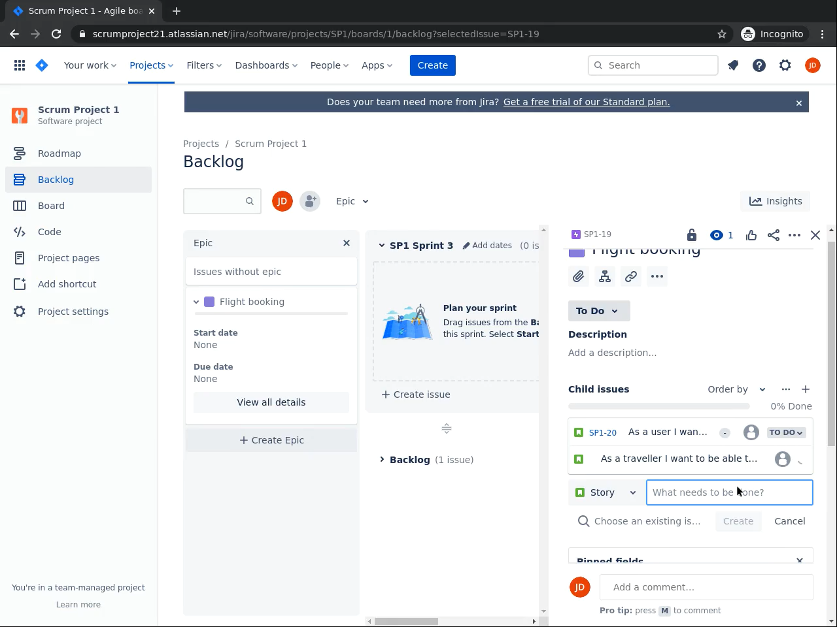The width and height of the screenshot is (837, 627).
Task: Click the What needs to be done field
Action: 729,492
